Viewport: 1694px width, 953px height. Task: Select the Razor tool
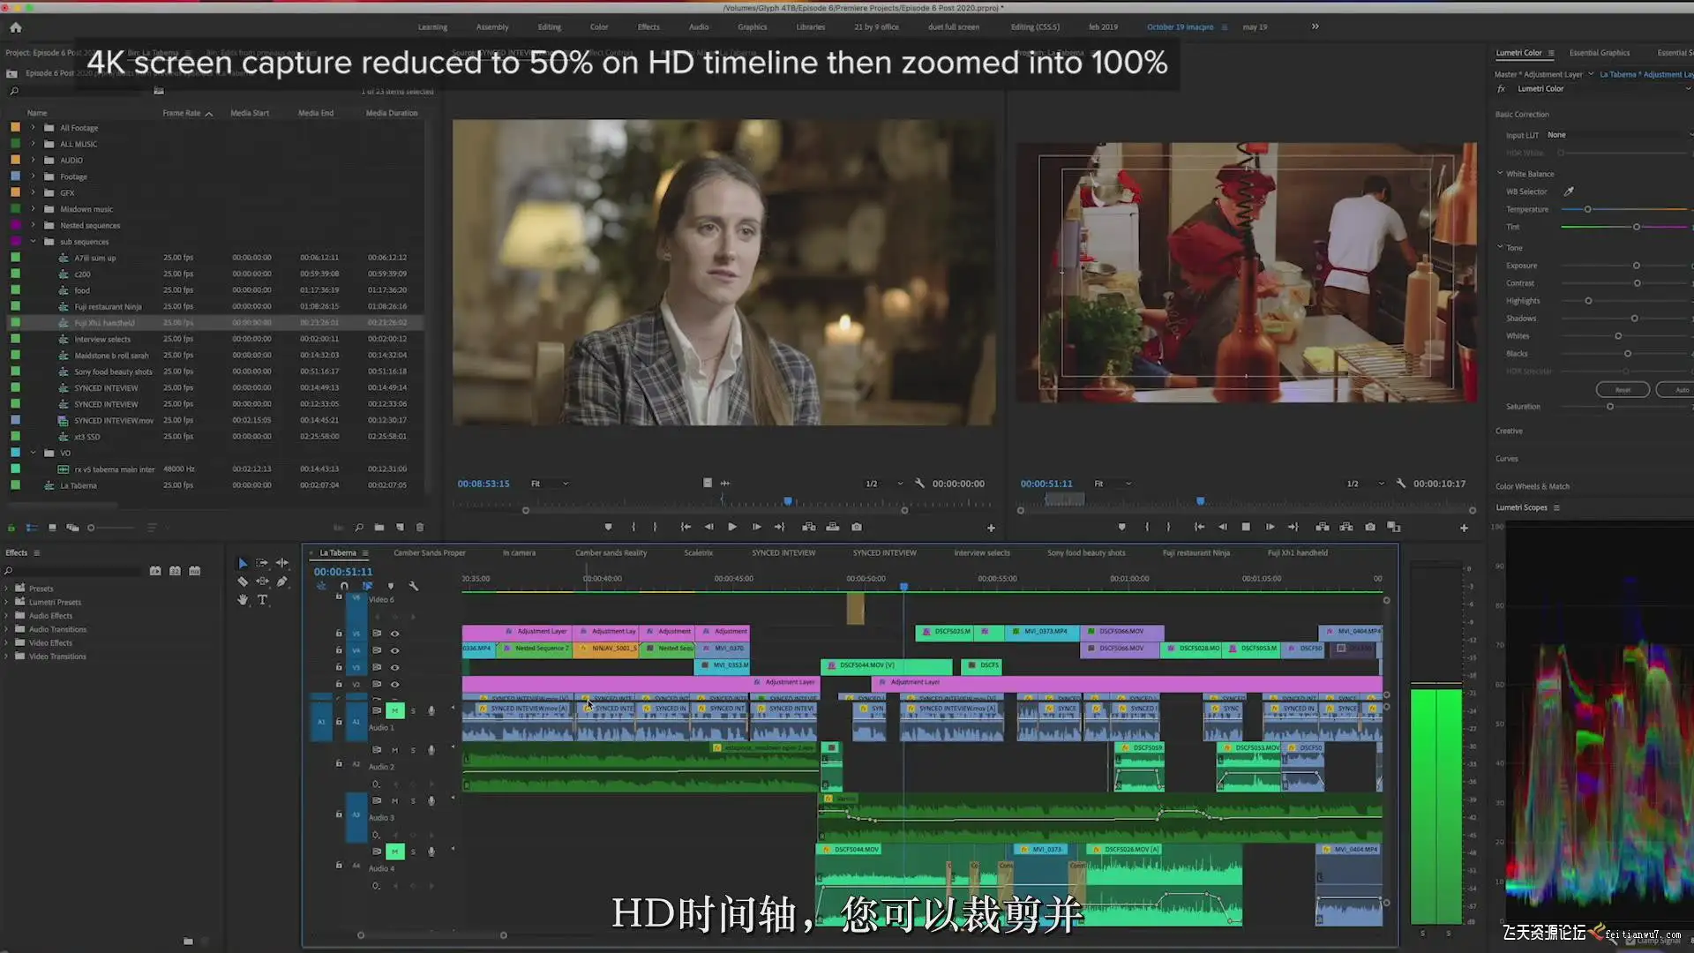point(243,582)
